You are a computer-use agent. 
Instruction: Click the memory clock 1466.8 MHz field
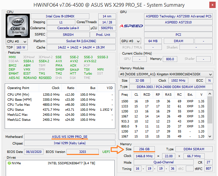coord(144,156)
